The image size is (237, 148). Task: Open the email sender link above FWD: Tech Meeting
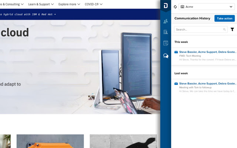pyautogui.click(x=208, y=52)
